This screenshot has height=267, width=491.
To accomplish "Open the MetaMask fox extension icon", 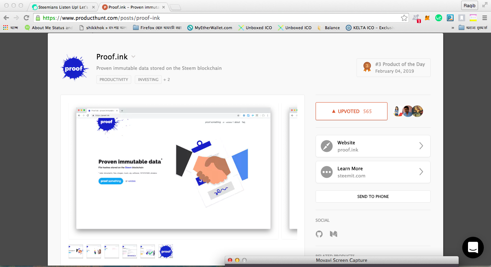I will [x=427, y=18].
